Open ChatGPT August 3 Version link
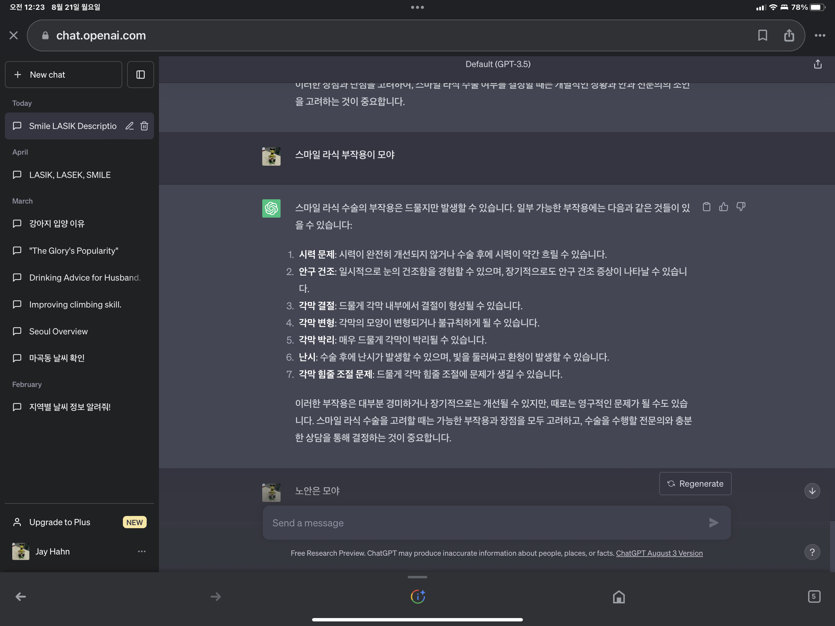The image size is (835, 626). tap(659, 553)
